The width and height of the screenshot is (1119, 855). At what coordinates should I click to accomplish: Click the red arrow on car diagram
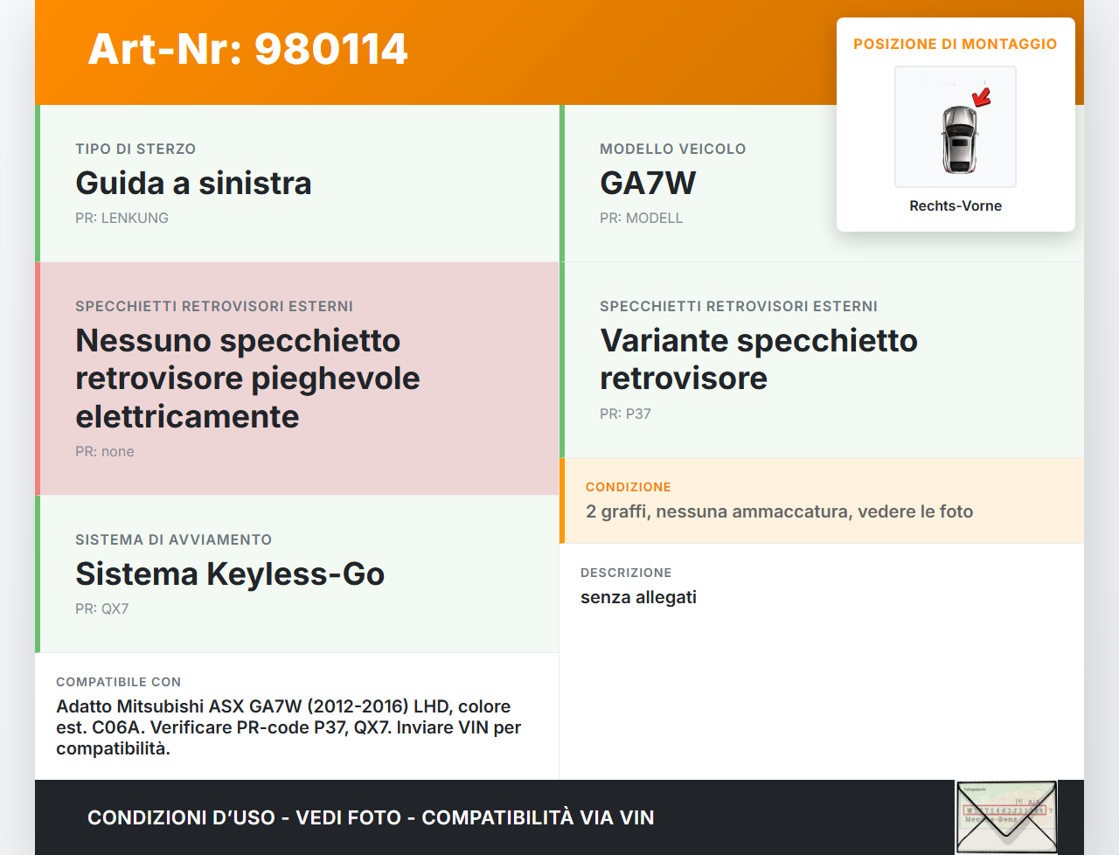(x=983, y=96)
